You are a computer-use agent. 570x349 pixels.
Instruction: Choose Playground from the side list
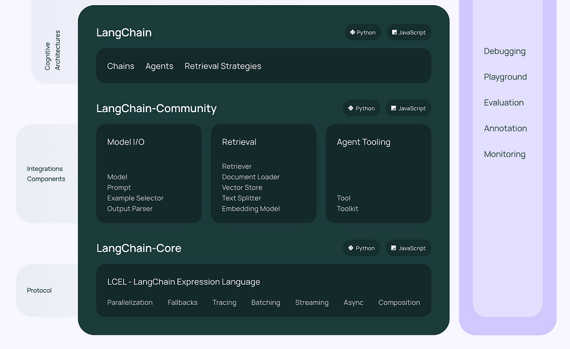point(505,77)
